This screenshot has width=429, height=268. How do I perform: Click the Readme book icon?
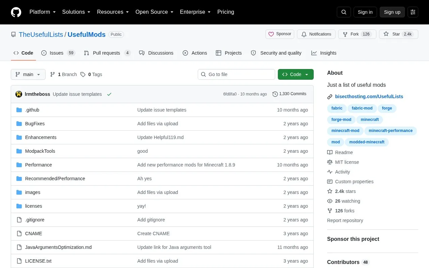coord(330,152)
